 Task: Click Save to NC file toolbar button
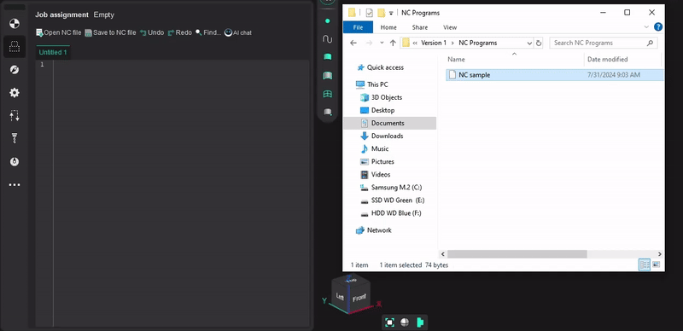coord(110,32)
